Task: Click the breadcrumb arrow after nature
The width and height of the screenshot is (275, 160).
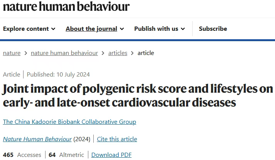Action: point(26,53)
